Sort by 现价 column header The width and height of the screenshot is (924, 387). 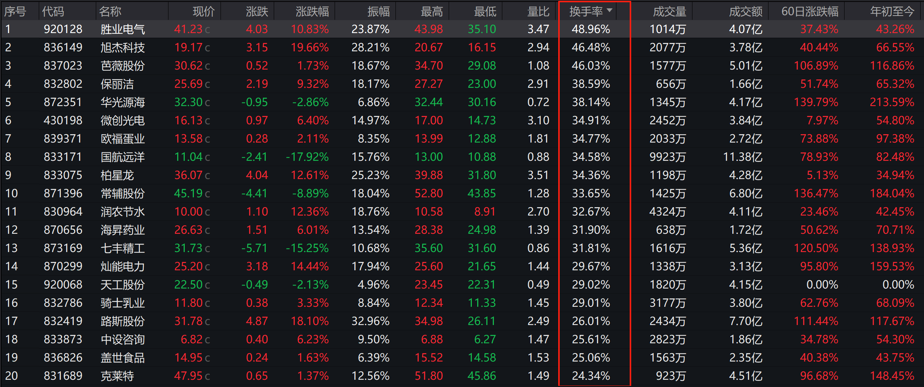[x=203, y=11]
